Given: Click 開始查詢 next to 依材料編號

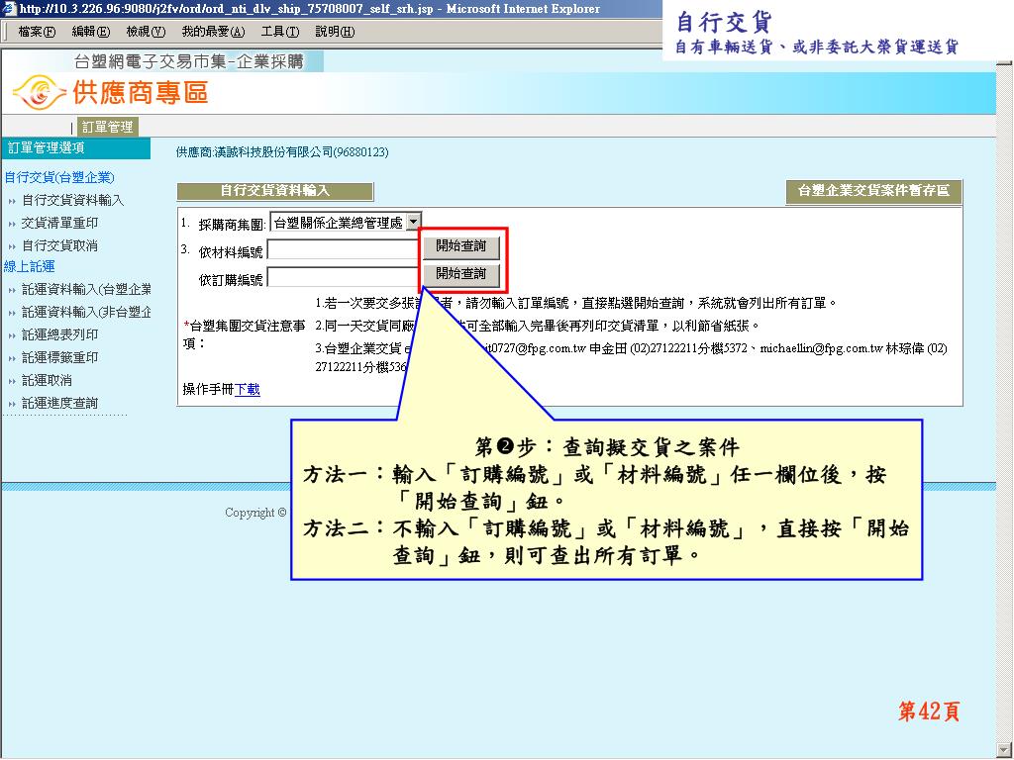Looking at the screenshot, I should pos(460,246).
